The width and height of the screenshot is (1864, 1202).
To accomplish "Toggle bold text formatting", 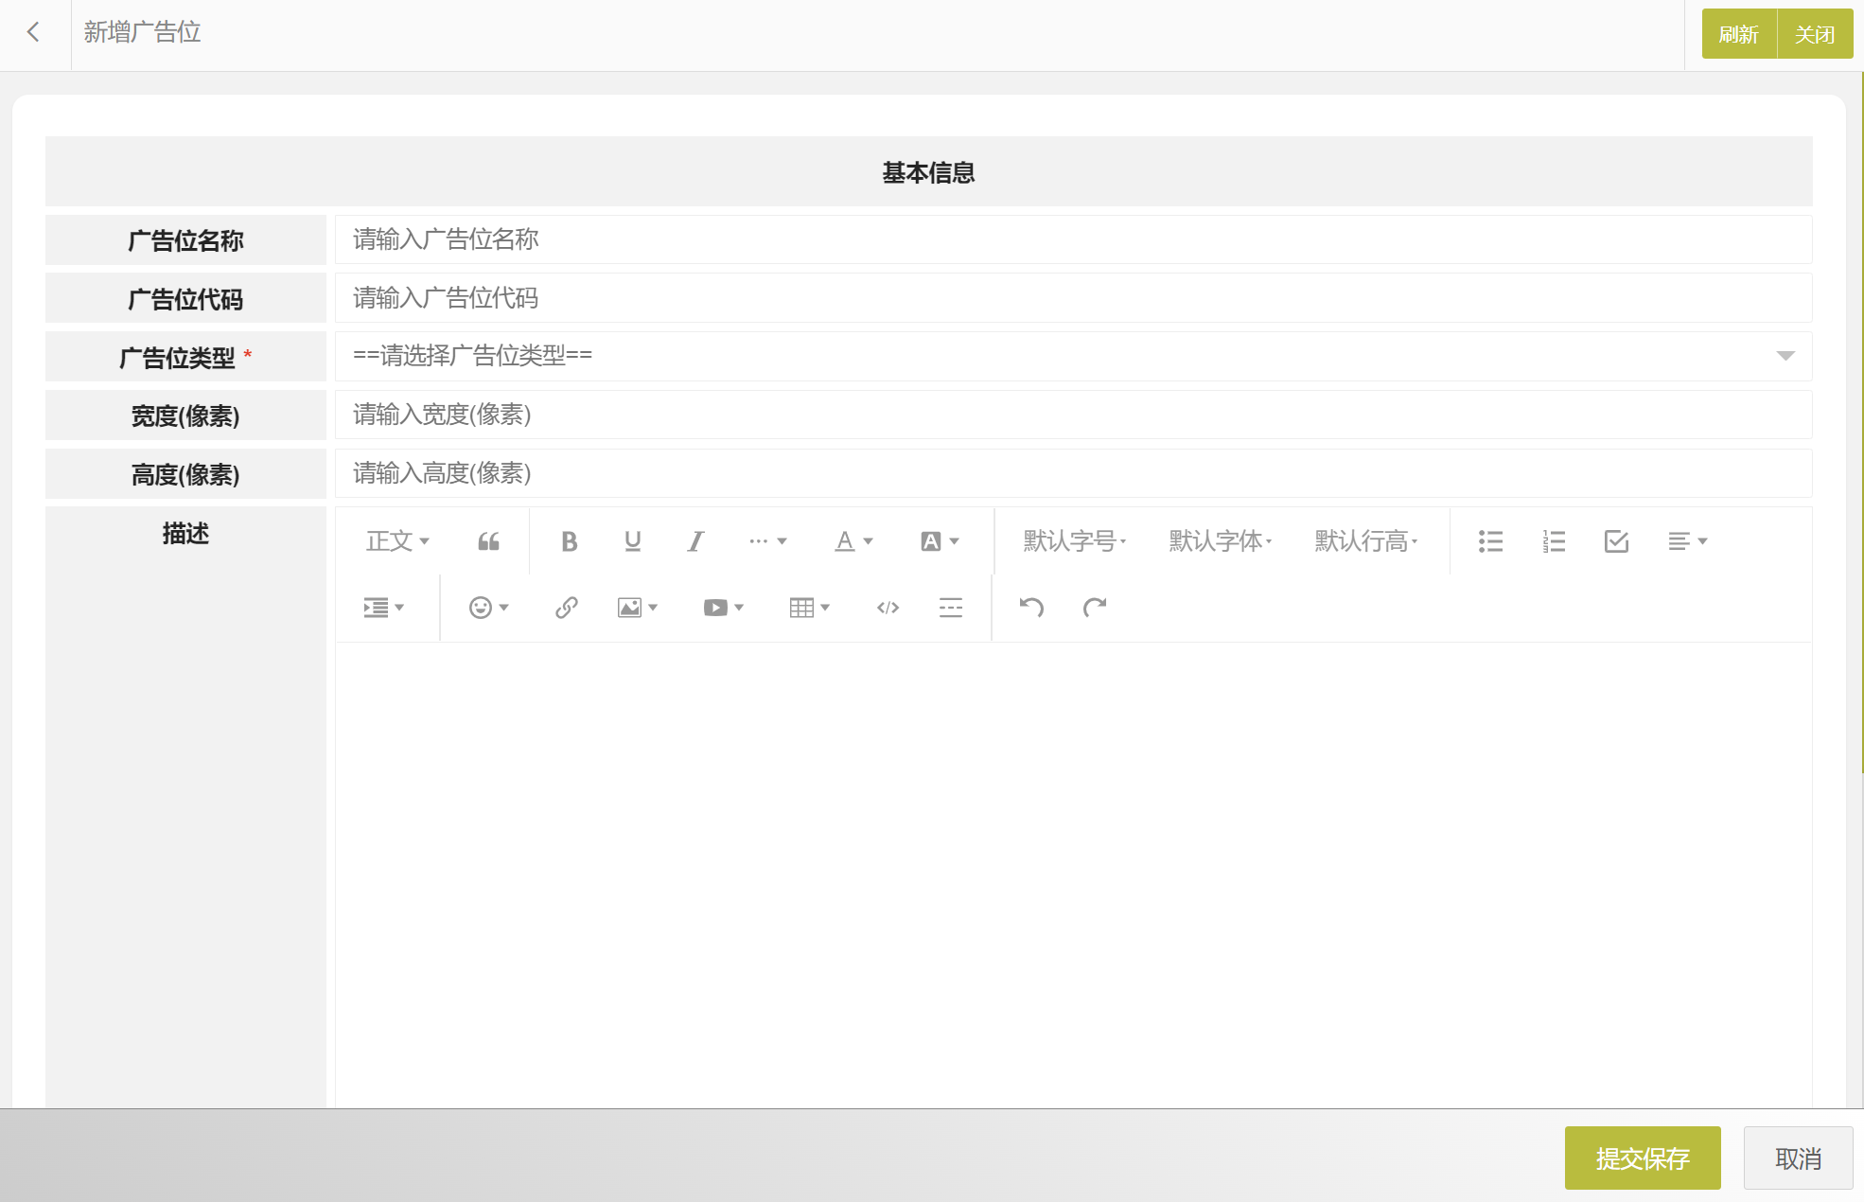I will (x=569, y=541).
